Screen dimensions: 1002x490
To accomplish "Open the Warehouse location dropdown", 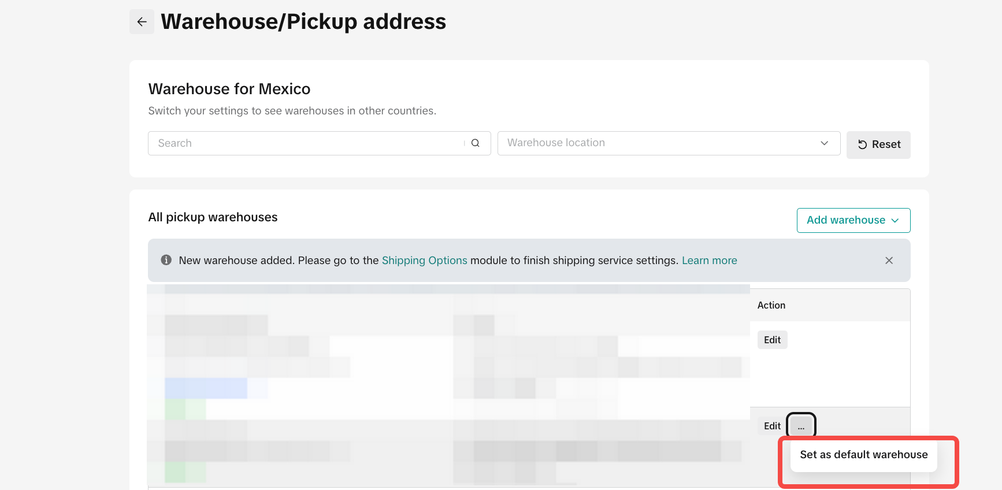I will tap(669, 143).
